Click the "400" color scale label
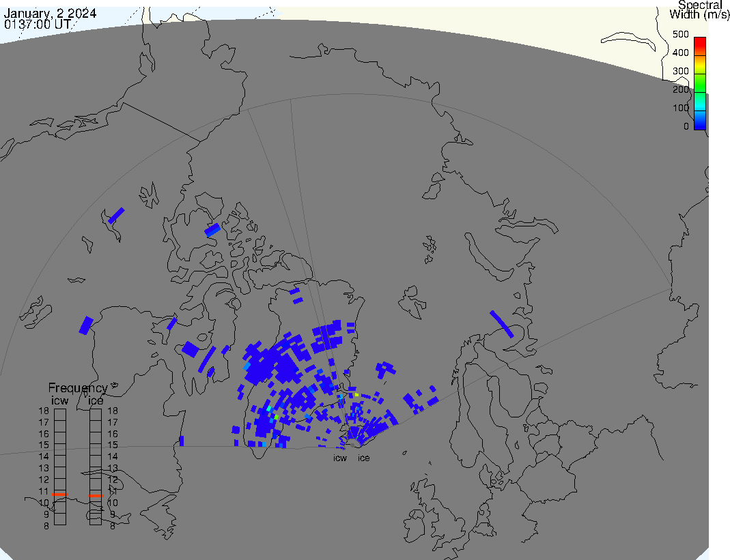 pos(681,53)
